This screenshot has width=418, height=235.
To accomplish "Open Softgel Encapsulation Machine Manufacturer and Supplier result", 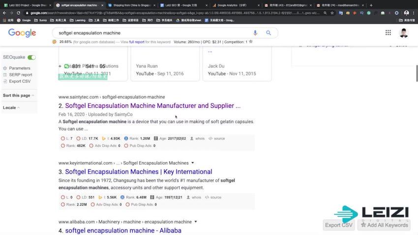I will click(x=153, y=106).
